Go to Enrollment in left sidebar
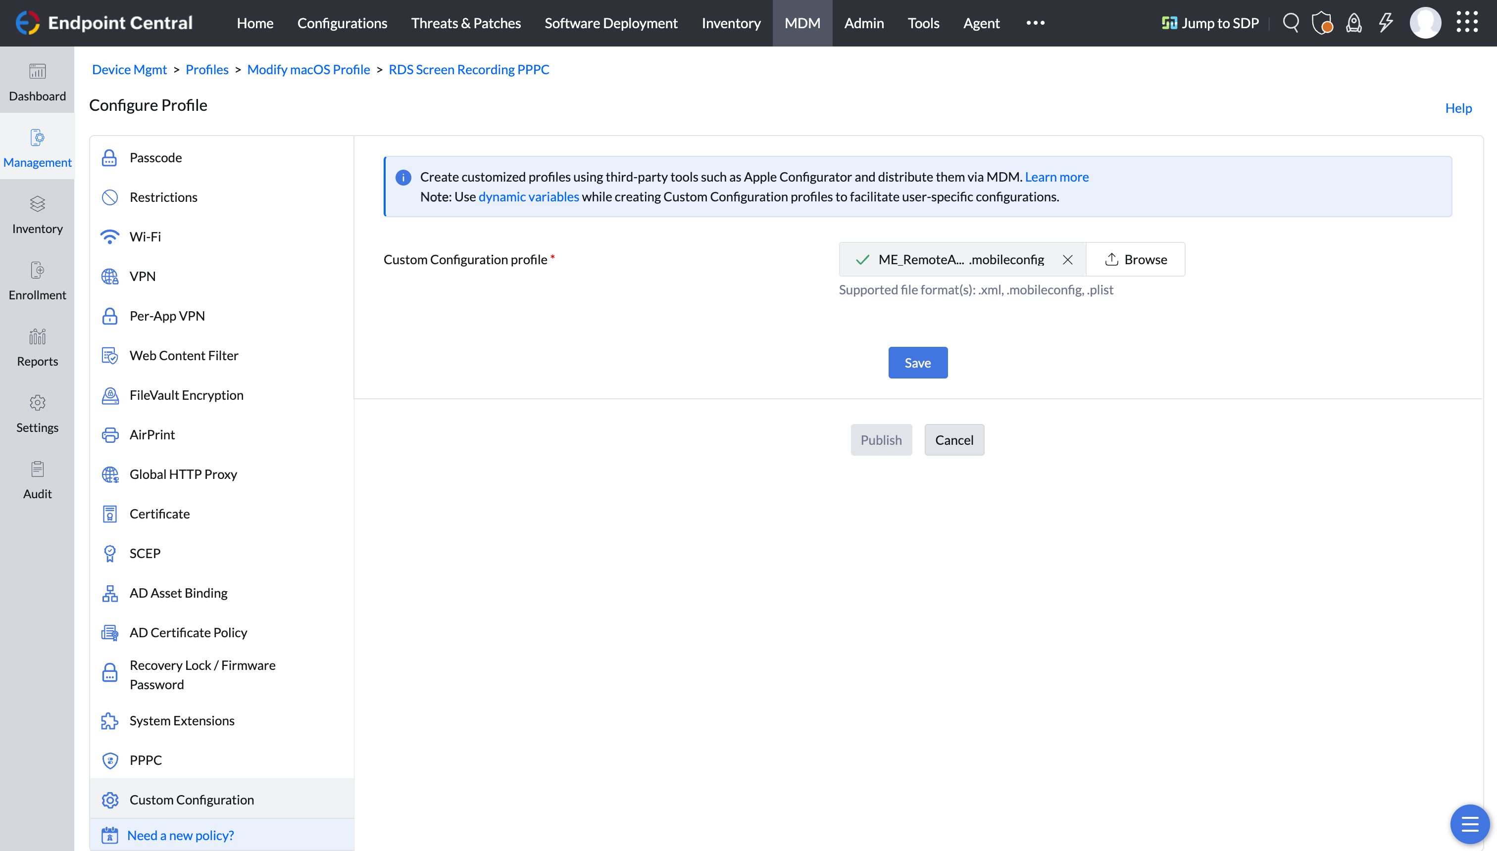 coord(38,281)
